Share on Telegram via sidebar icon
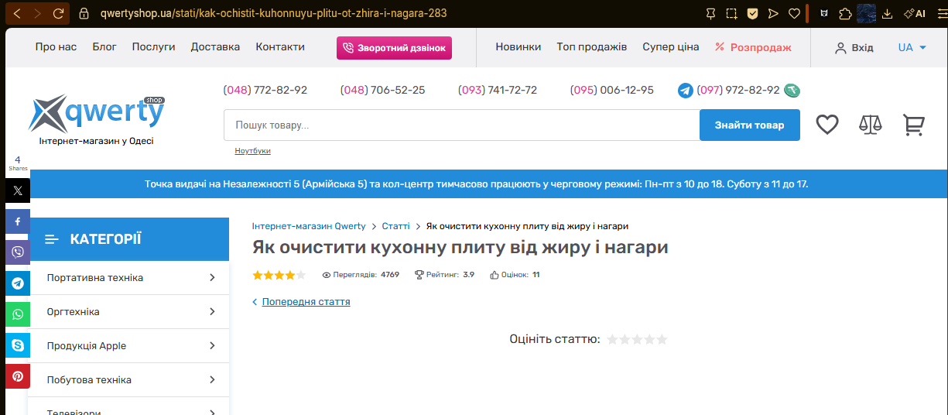The width and height of the screenshot is (948, 415). pyautogui.click(x=18, y=283)
